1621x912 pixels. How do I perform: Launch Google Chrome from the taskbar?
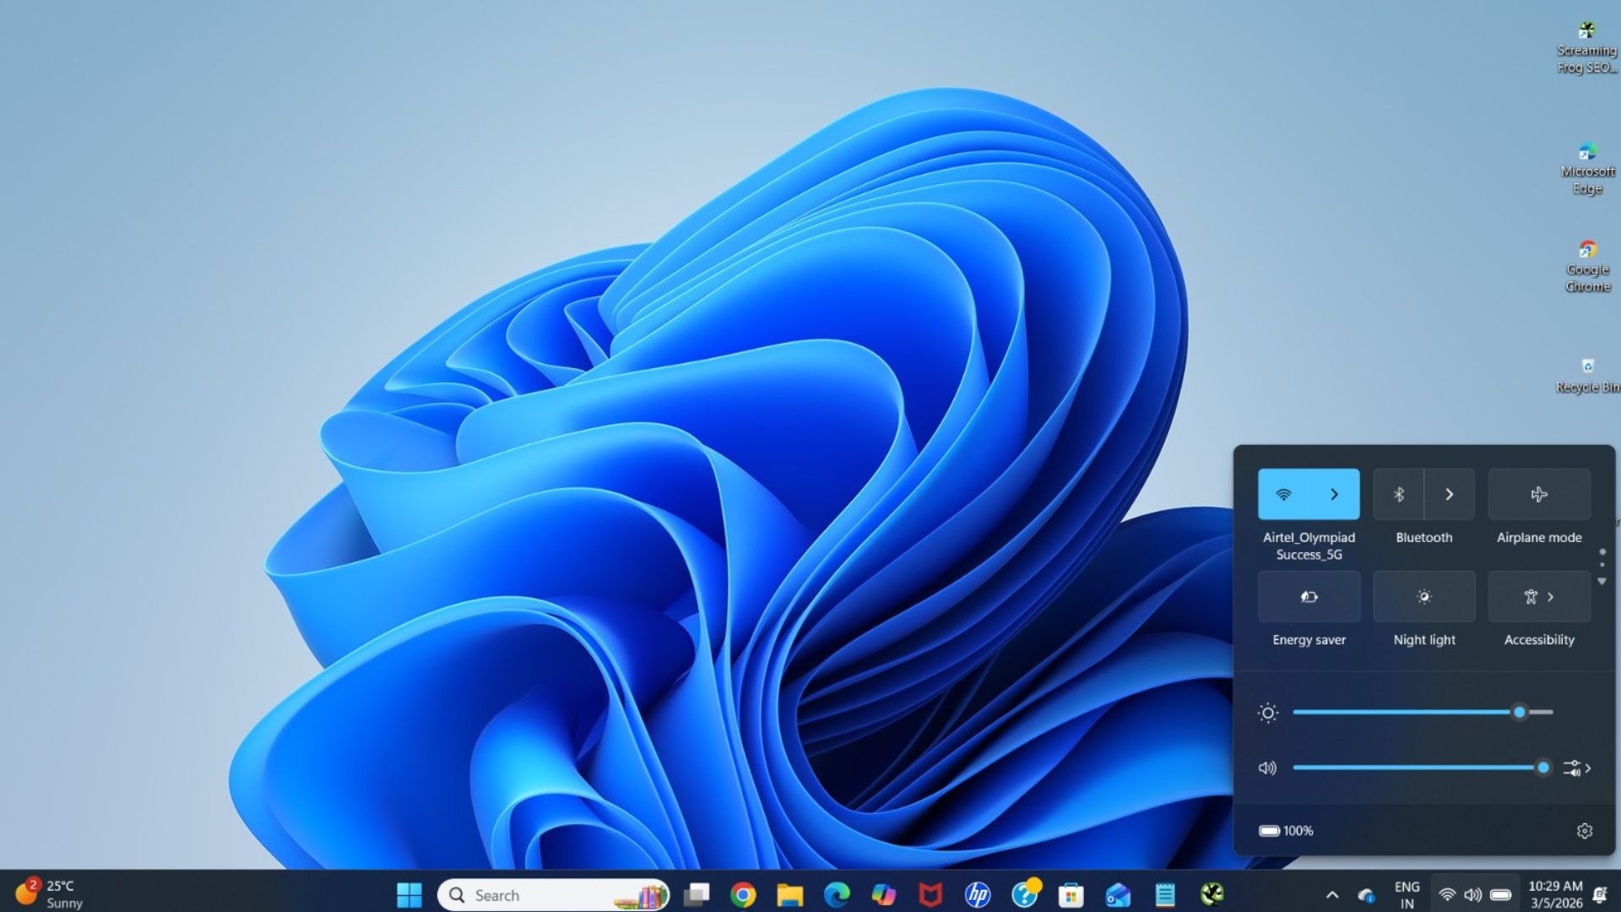[743, 894]
